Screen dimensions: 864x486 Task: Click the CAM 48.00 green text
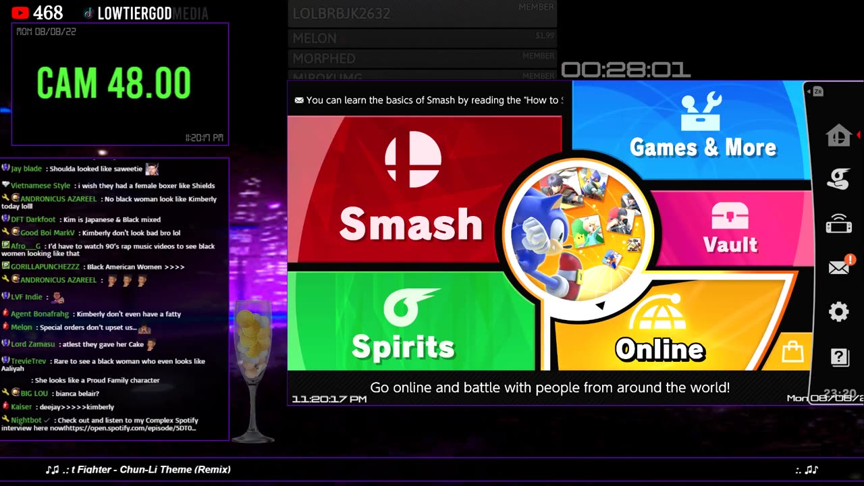[114, 84]
